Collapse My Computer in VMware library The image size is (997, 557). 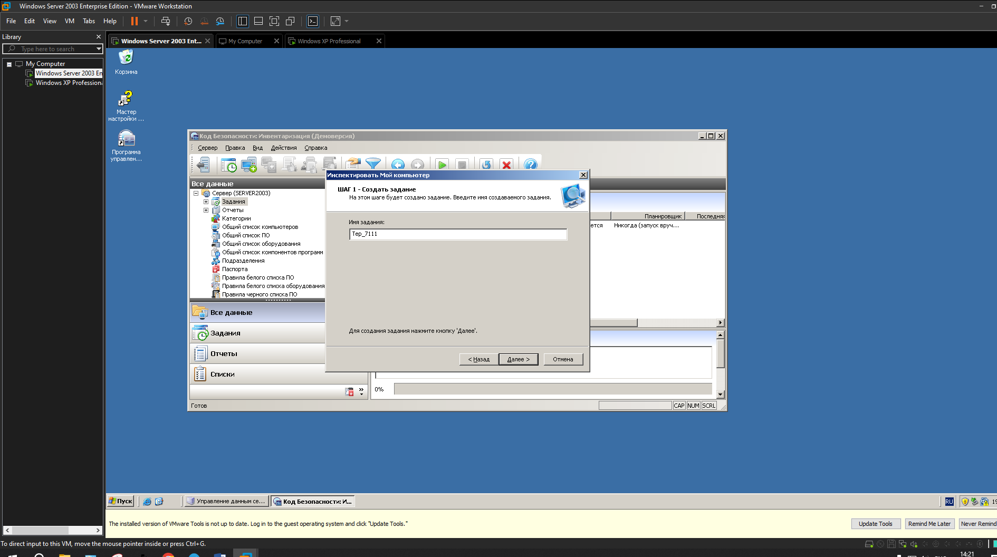[x=9, y=64]
